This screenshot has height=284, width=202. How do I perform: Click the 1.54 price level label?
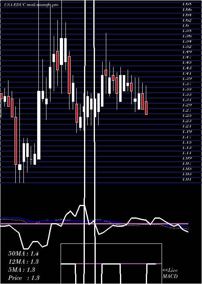tap(187, 41)
